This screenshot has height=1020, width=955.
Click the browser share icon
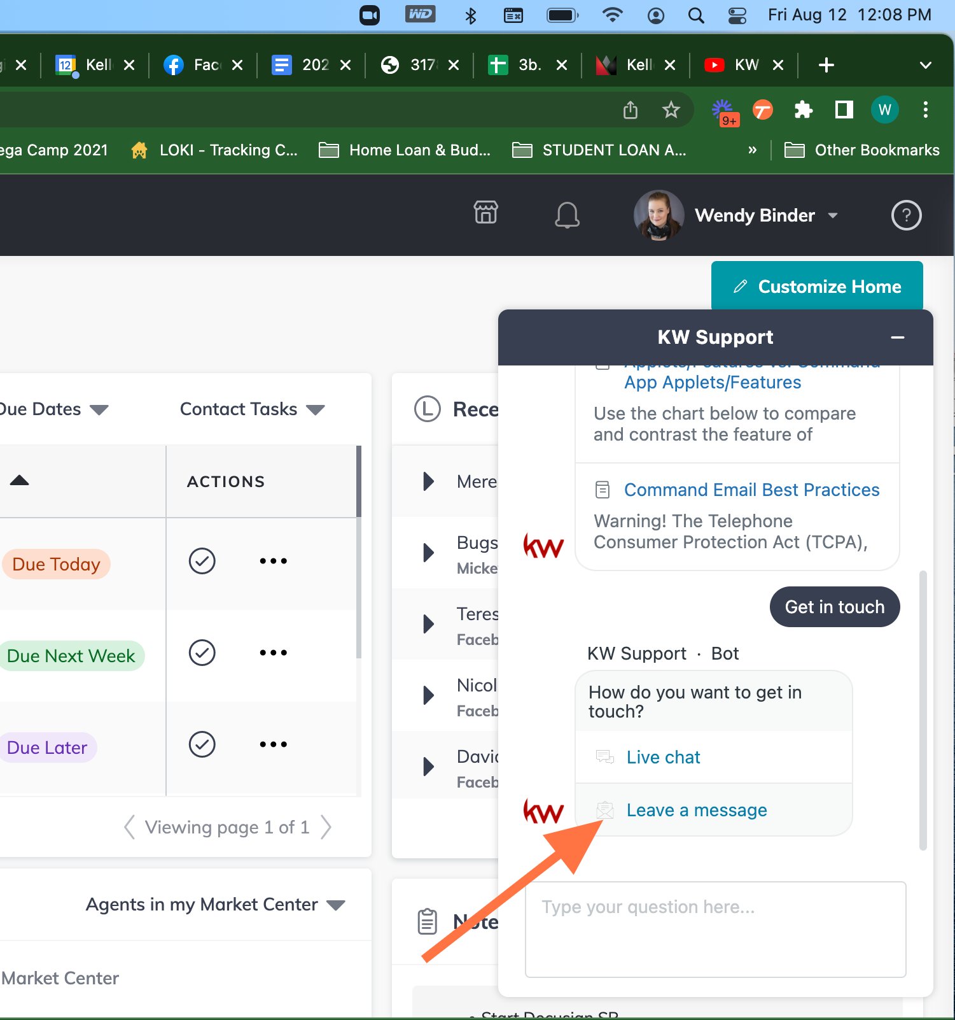[x=630, y=110]
